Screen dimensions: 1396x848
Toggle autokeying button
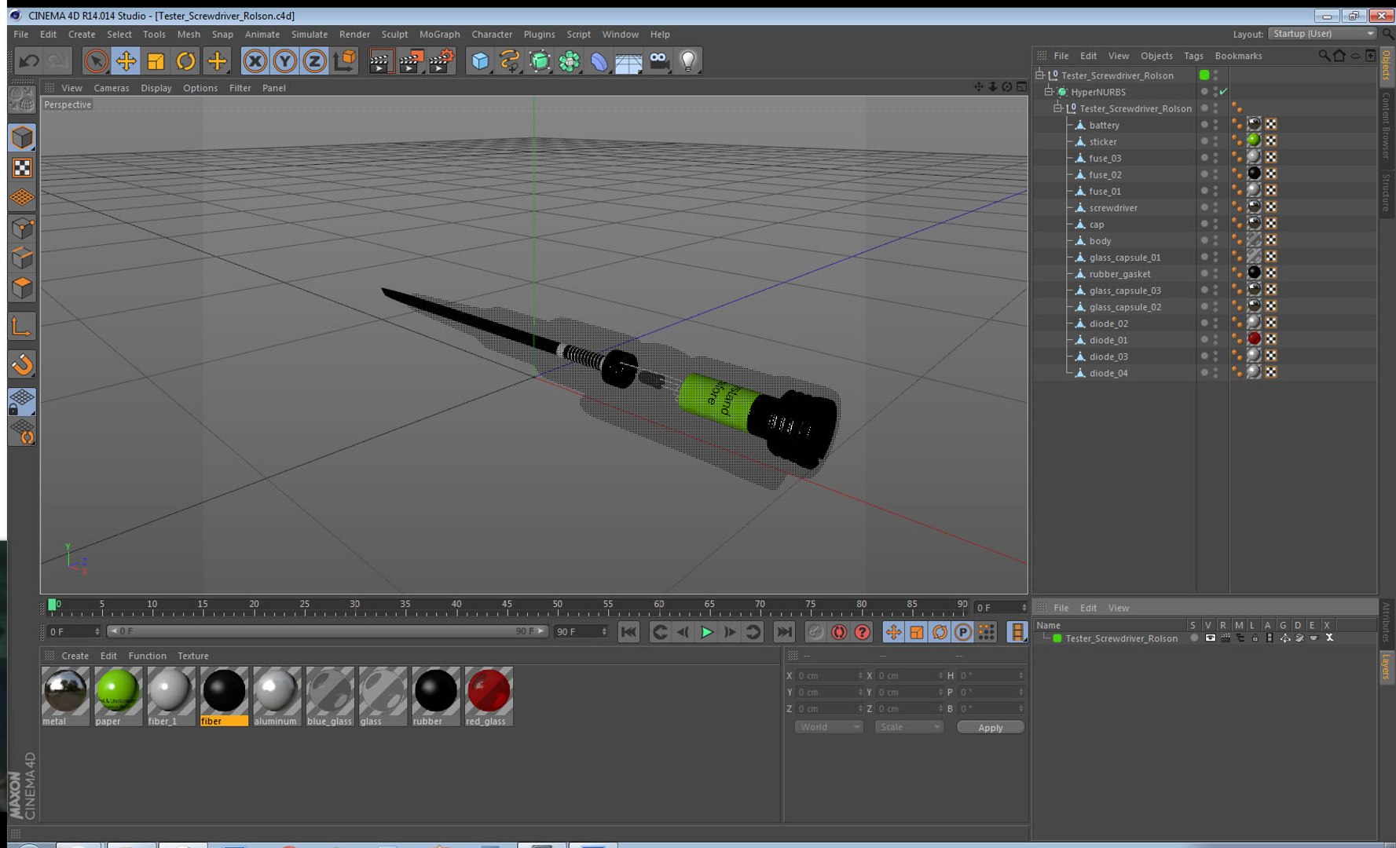[839, 632]
